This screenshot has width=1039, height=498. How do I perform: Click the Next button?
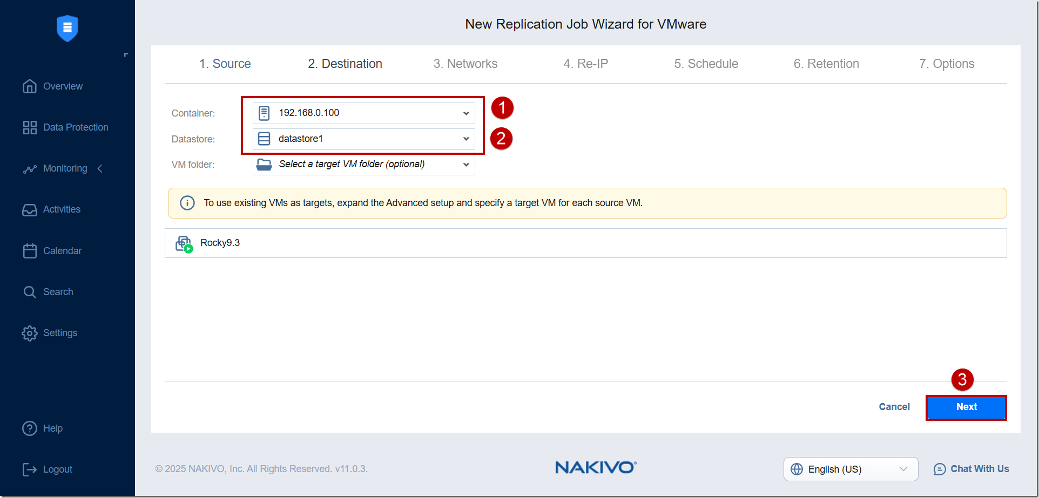click(x=966, y=407)
